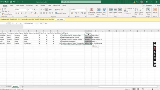Viewport: 160px width, 90px height.
Task: Switch to the Developer tab
Action: click(57, 5)
